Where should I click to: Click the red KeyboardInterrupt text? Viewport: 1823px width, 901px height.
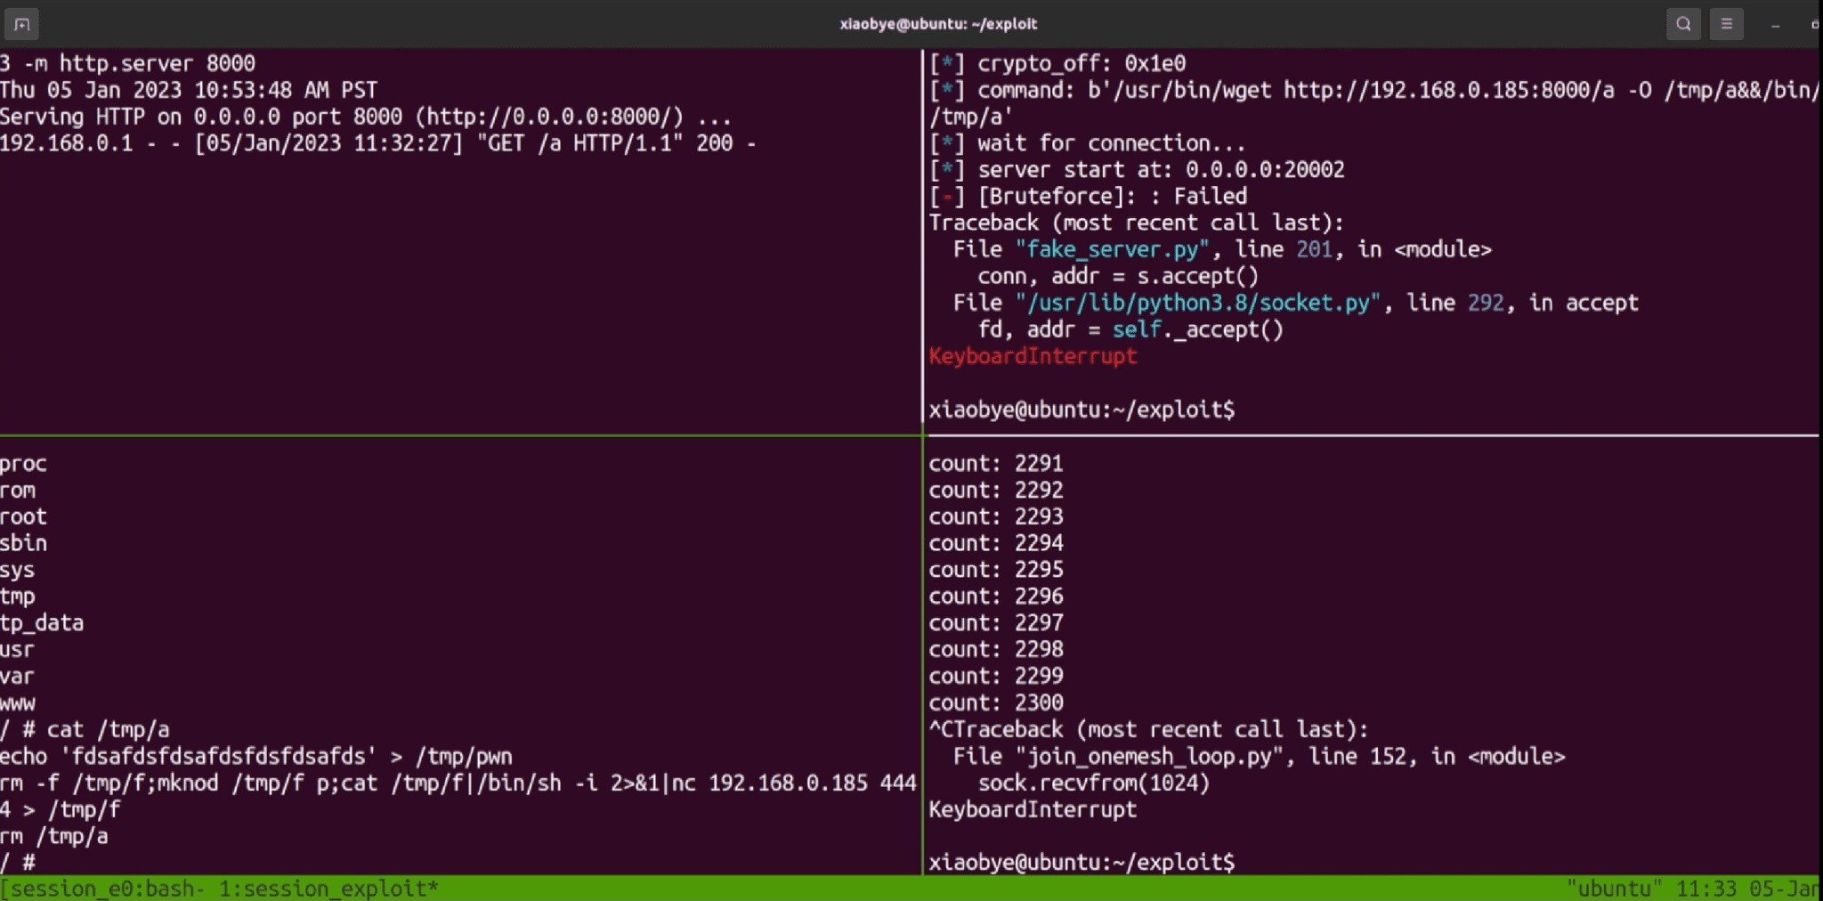coord(1033,356)
